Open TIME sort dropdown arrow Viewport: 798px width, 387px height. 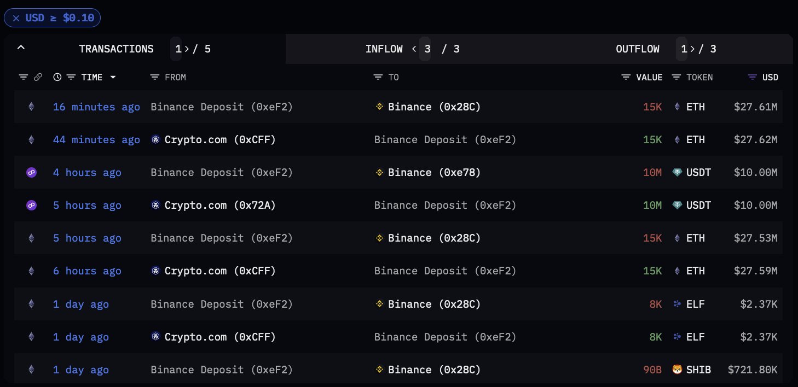(113, 78)
